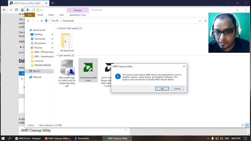Go to browser home page
The width and height of the screenshot is (251, 141).
(x=22, y=10)
